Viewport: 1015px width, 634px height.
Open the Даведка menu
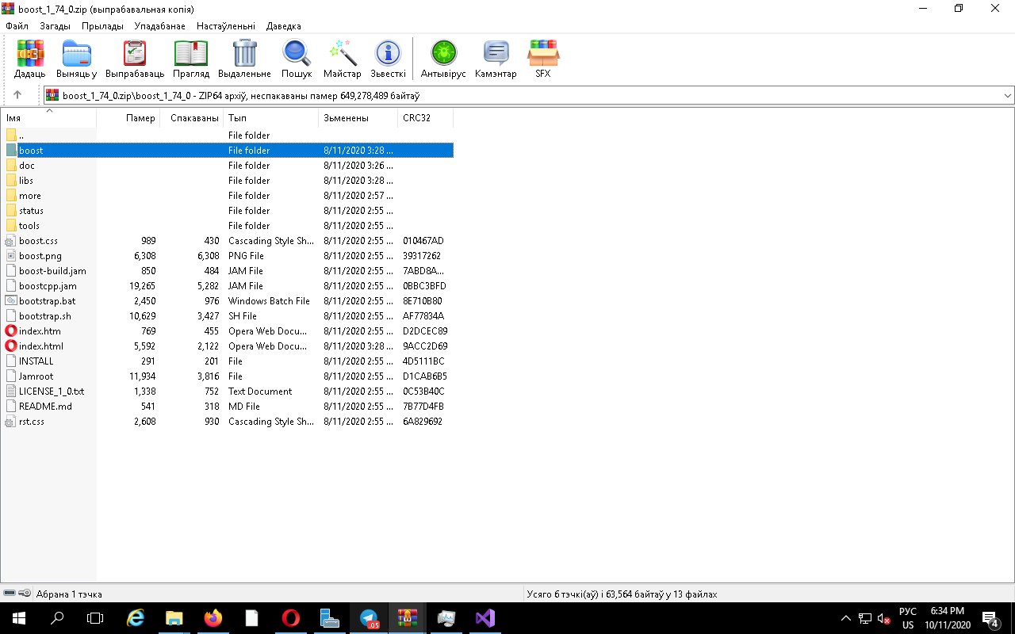click(x=283, y=26)
